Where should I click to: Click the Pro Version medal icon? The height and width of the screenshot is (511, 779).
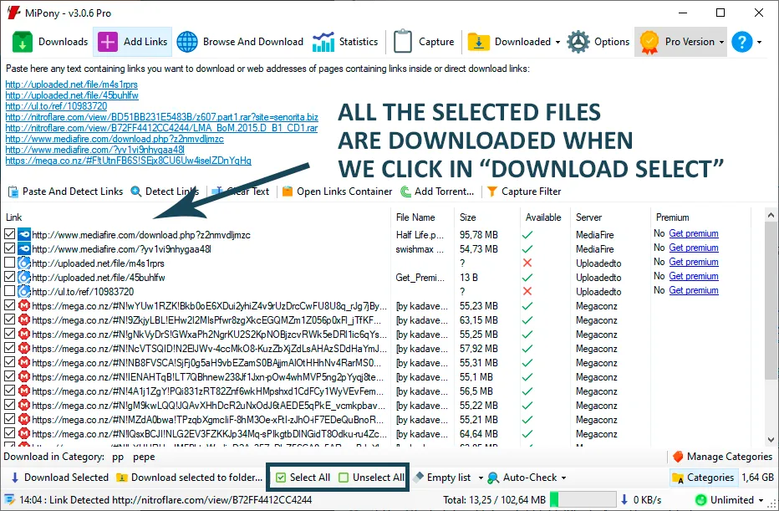point(649,43)
